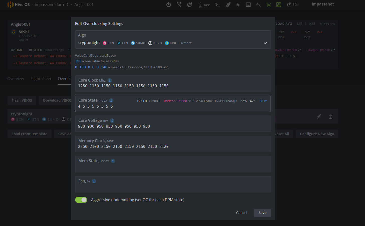Click the Reset All button
Screen dimensions: 365x226
pyautogui.click(x=282, y=134)
